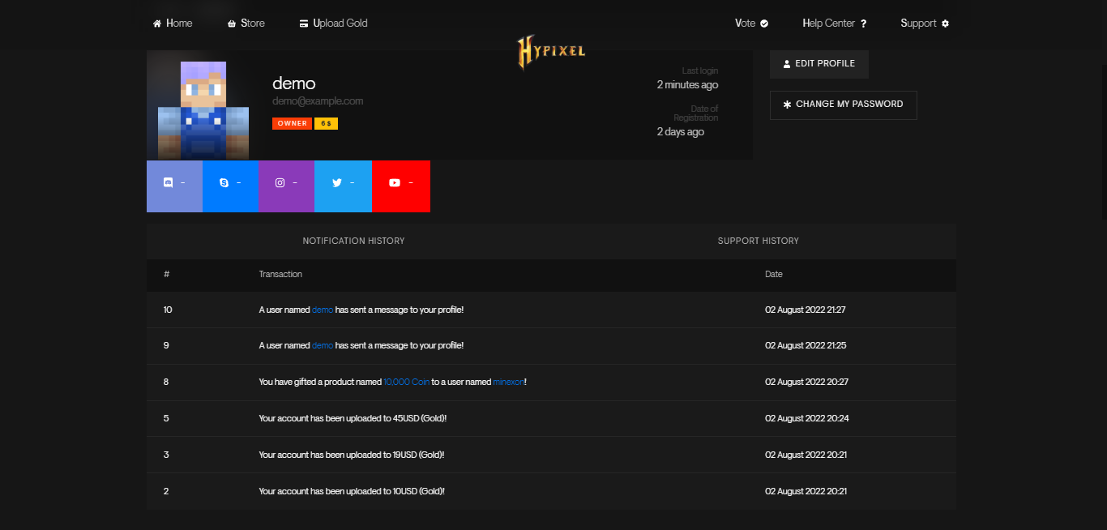Image resolution: width=1107 pixels, height=530 pixels.
Task: Open the Support menu item
Action: pyautogui.click(x=925, y=24)
